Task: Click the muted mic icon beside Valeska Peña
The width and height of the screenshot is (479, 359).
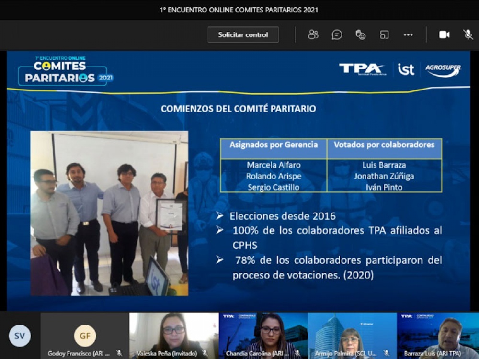Action: click(205, 353)
